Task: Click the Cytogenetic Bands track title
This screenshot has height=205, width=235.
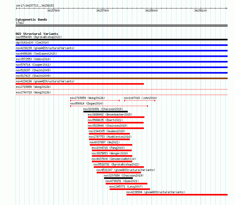Action: (x=31, y=20)
